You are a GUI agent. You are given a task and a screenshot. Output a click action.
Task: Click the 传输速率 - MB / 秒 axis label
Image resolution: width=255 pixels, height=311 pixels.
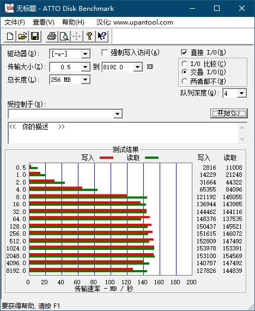coord(104,289)
